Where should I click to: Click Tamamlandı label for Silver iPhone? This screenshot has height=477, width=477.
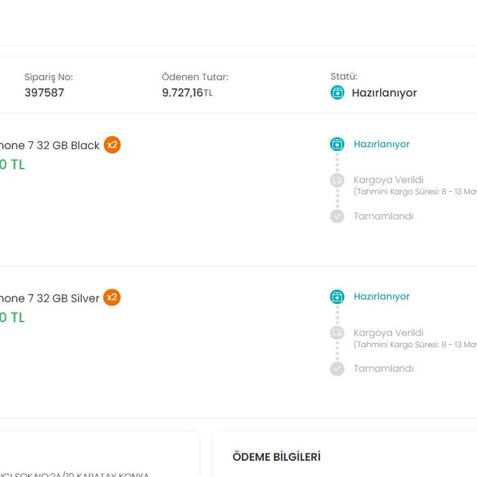[383, 369]
